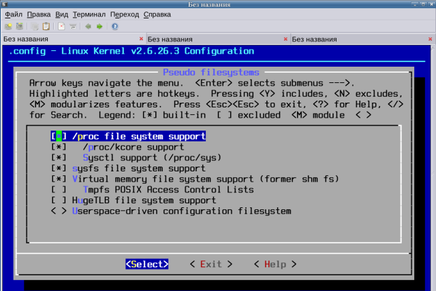The image size is (436, 291).
Task: Click the Help button in dialog
Action: pos(275,264)
